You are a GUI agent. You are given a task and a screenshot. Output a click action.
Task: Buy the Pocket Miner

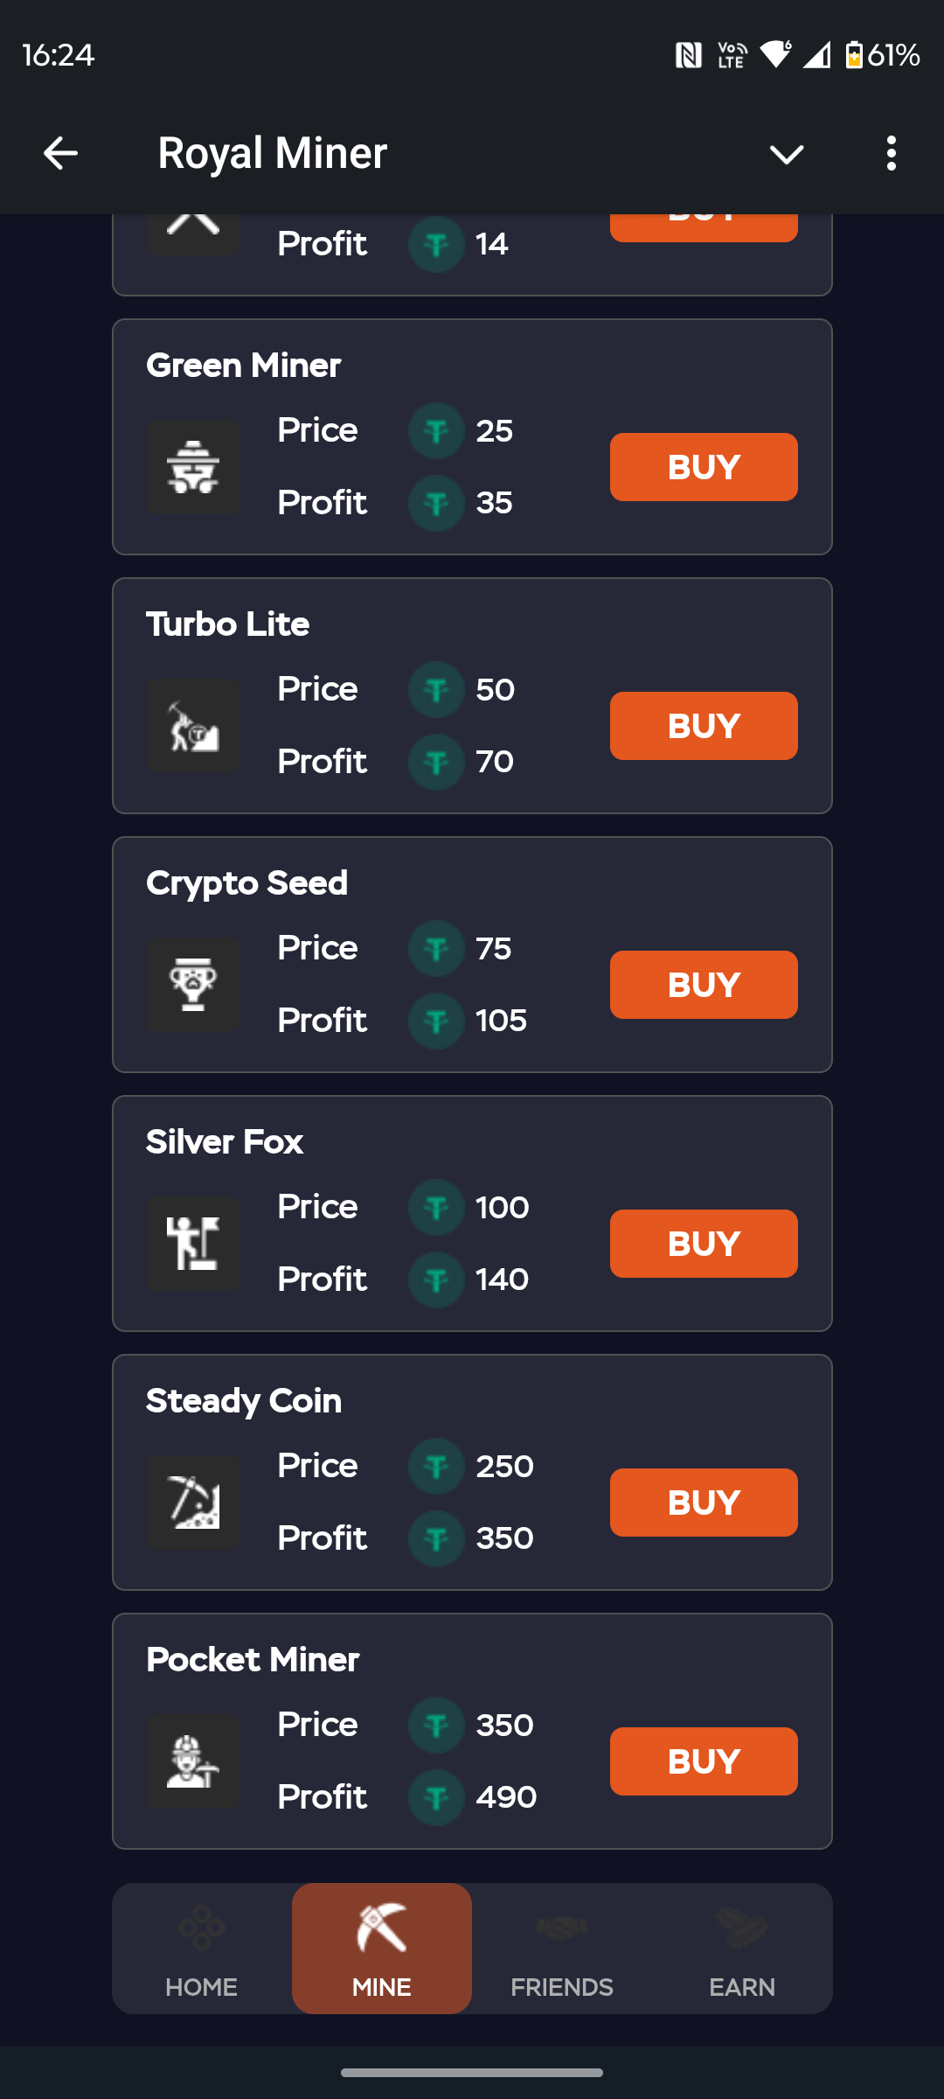coord(704,1761)
